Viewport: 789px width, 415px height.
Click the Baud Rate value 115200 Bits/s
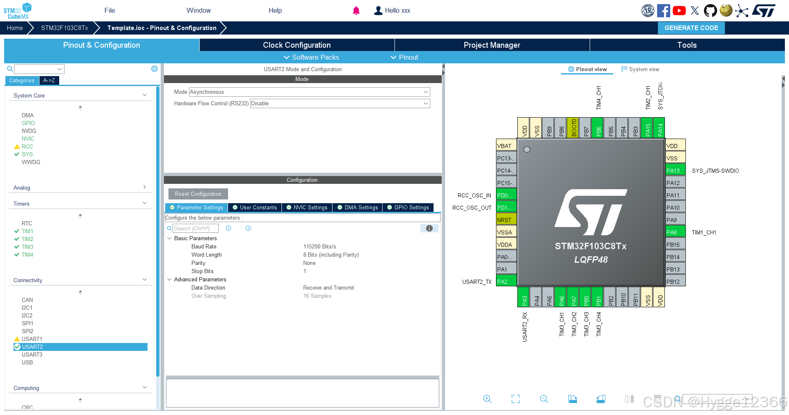(x=320, y=246)
